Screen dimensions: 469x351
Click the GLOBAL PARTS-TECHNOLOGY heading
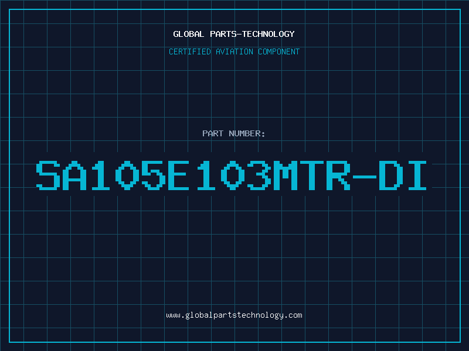(234, 34)
